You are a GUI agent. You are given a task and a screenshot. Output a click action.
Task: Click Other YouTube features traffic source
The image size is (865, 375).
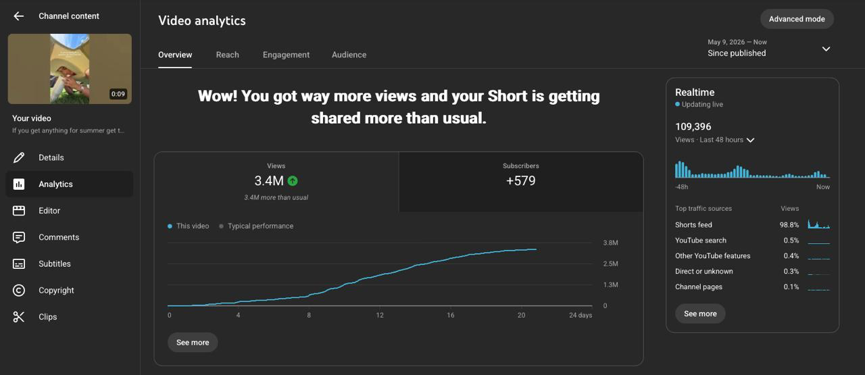(752, 256)
